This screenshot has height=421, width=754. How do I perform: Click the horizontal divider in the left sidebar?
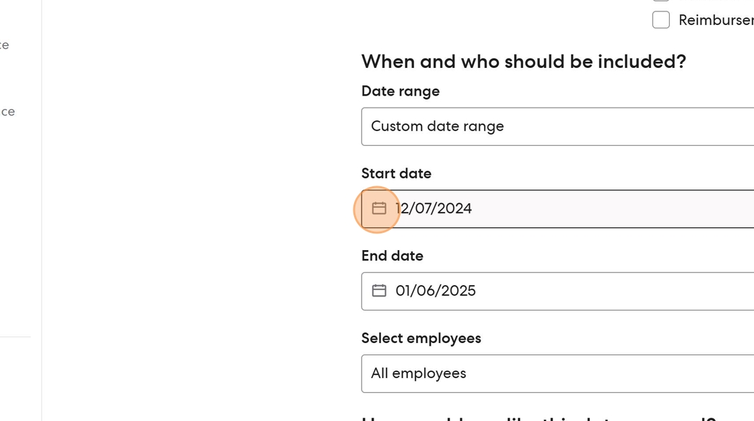coord(15,336)
